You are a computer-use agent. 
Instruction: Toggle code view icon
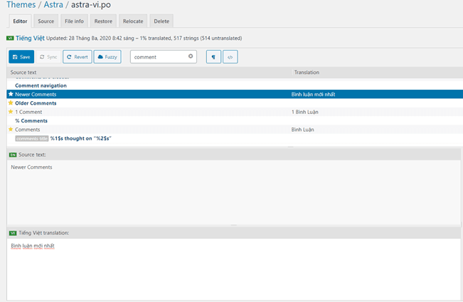point(230,57)
